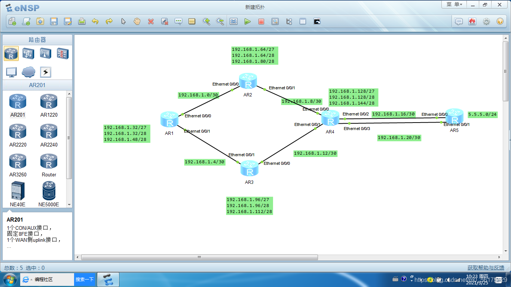
Task: Pick the AR201 router model
Action: 18,105
